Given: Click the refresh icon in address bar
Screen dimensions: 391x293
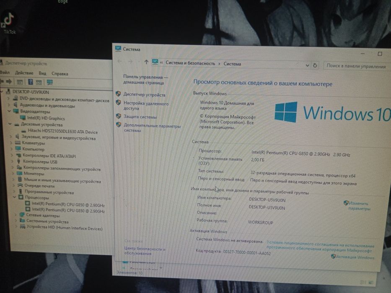Looking at the screenshot, I should 315,65.
